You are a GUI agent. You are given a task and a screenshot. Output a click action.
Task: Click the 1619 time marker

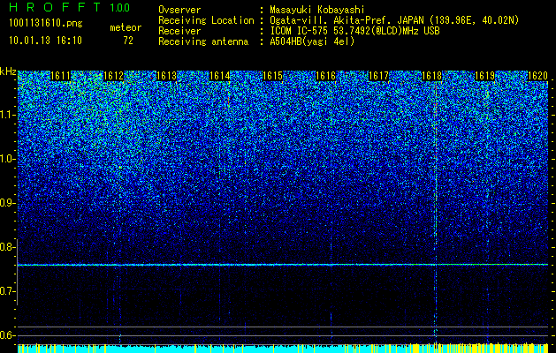pos(484,76)
